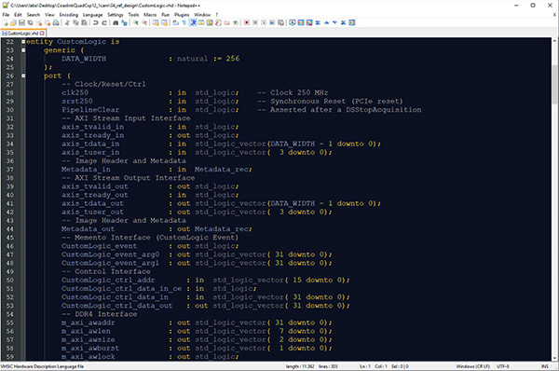The height and width of the screenshot is (371, 559).
Task: Click line number 37 in the margin
Action: 10,170
